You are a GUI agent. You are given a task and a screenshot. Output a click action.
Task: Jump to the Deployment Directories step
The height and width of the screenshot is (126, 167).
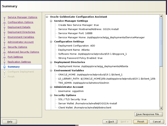coord(22,32)
